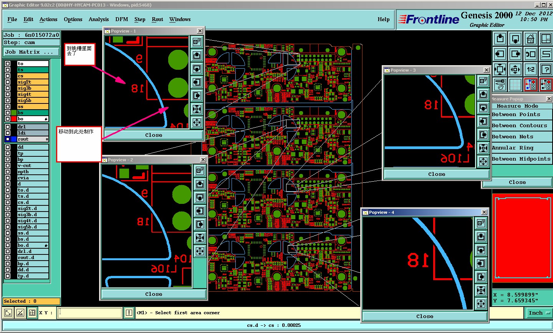Click the XY split window icon
Screen dimensions: 553x333
click(x=546, y=39)
